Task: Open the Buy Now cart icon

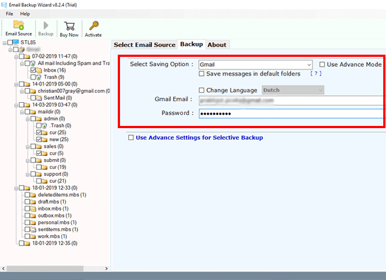Action: click(x=69, y=26)
